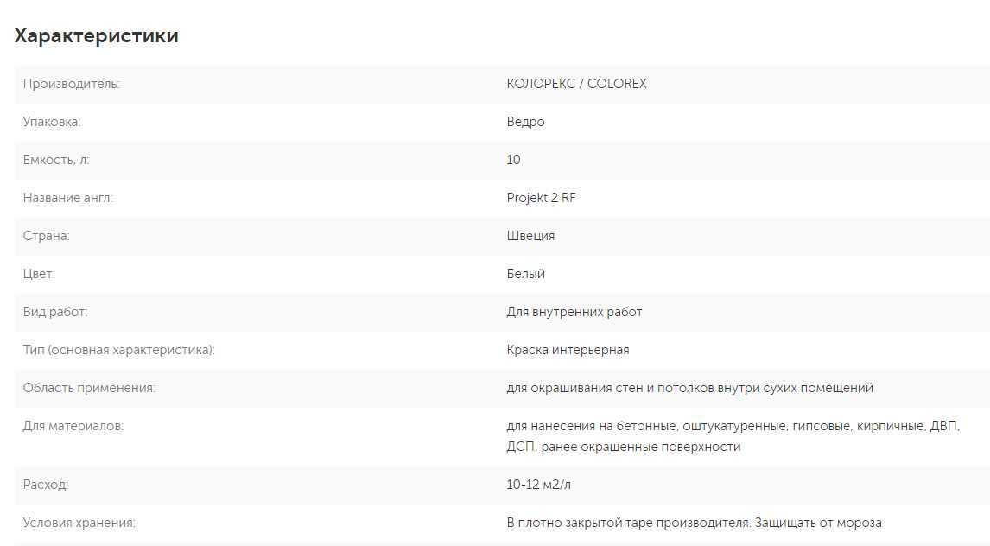
Task: Select the Для внутренних работ value
Action: point(574,312)
